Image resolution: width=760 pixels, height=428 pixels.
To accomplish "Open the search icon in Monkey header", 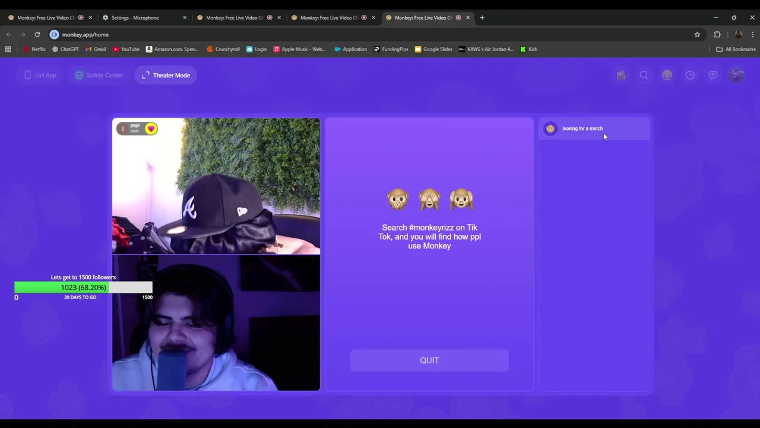I will pos(644,75).
